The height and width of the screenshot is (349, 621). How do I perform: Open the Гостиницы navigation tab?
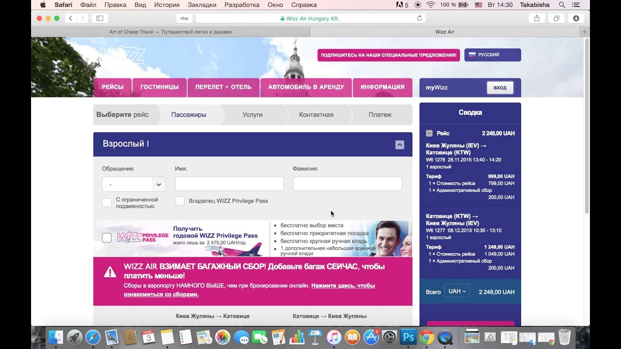tap(160, 87)
